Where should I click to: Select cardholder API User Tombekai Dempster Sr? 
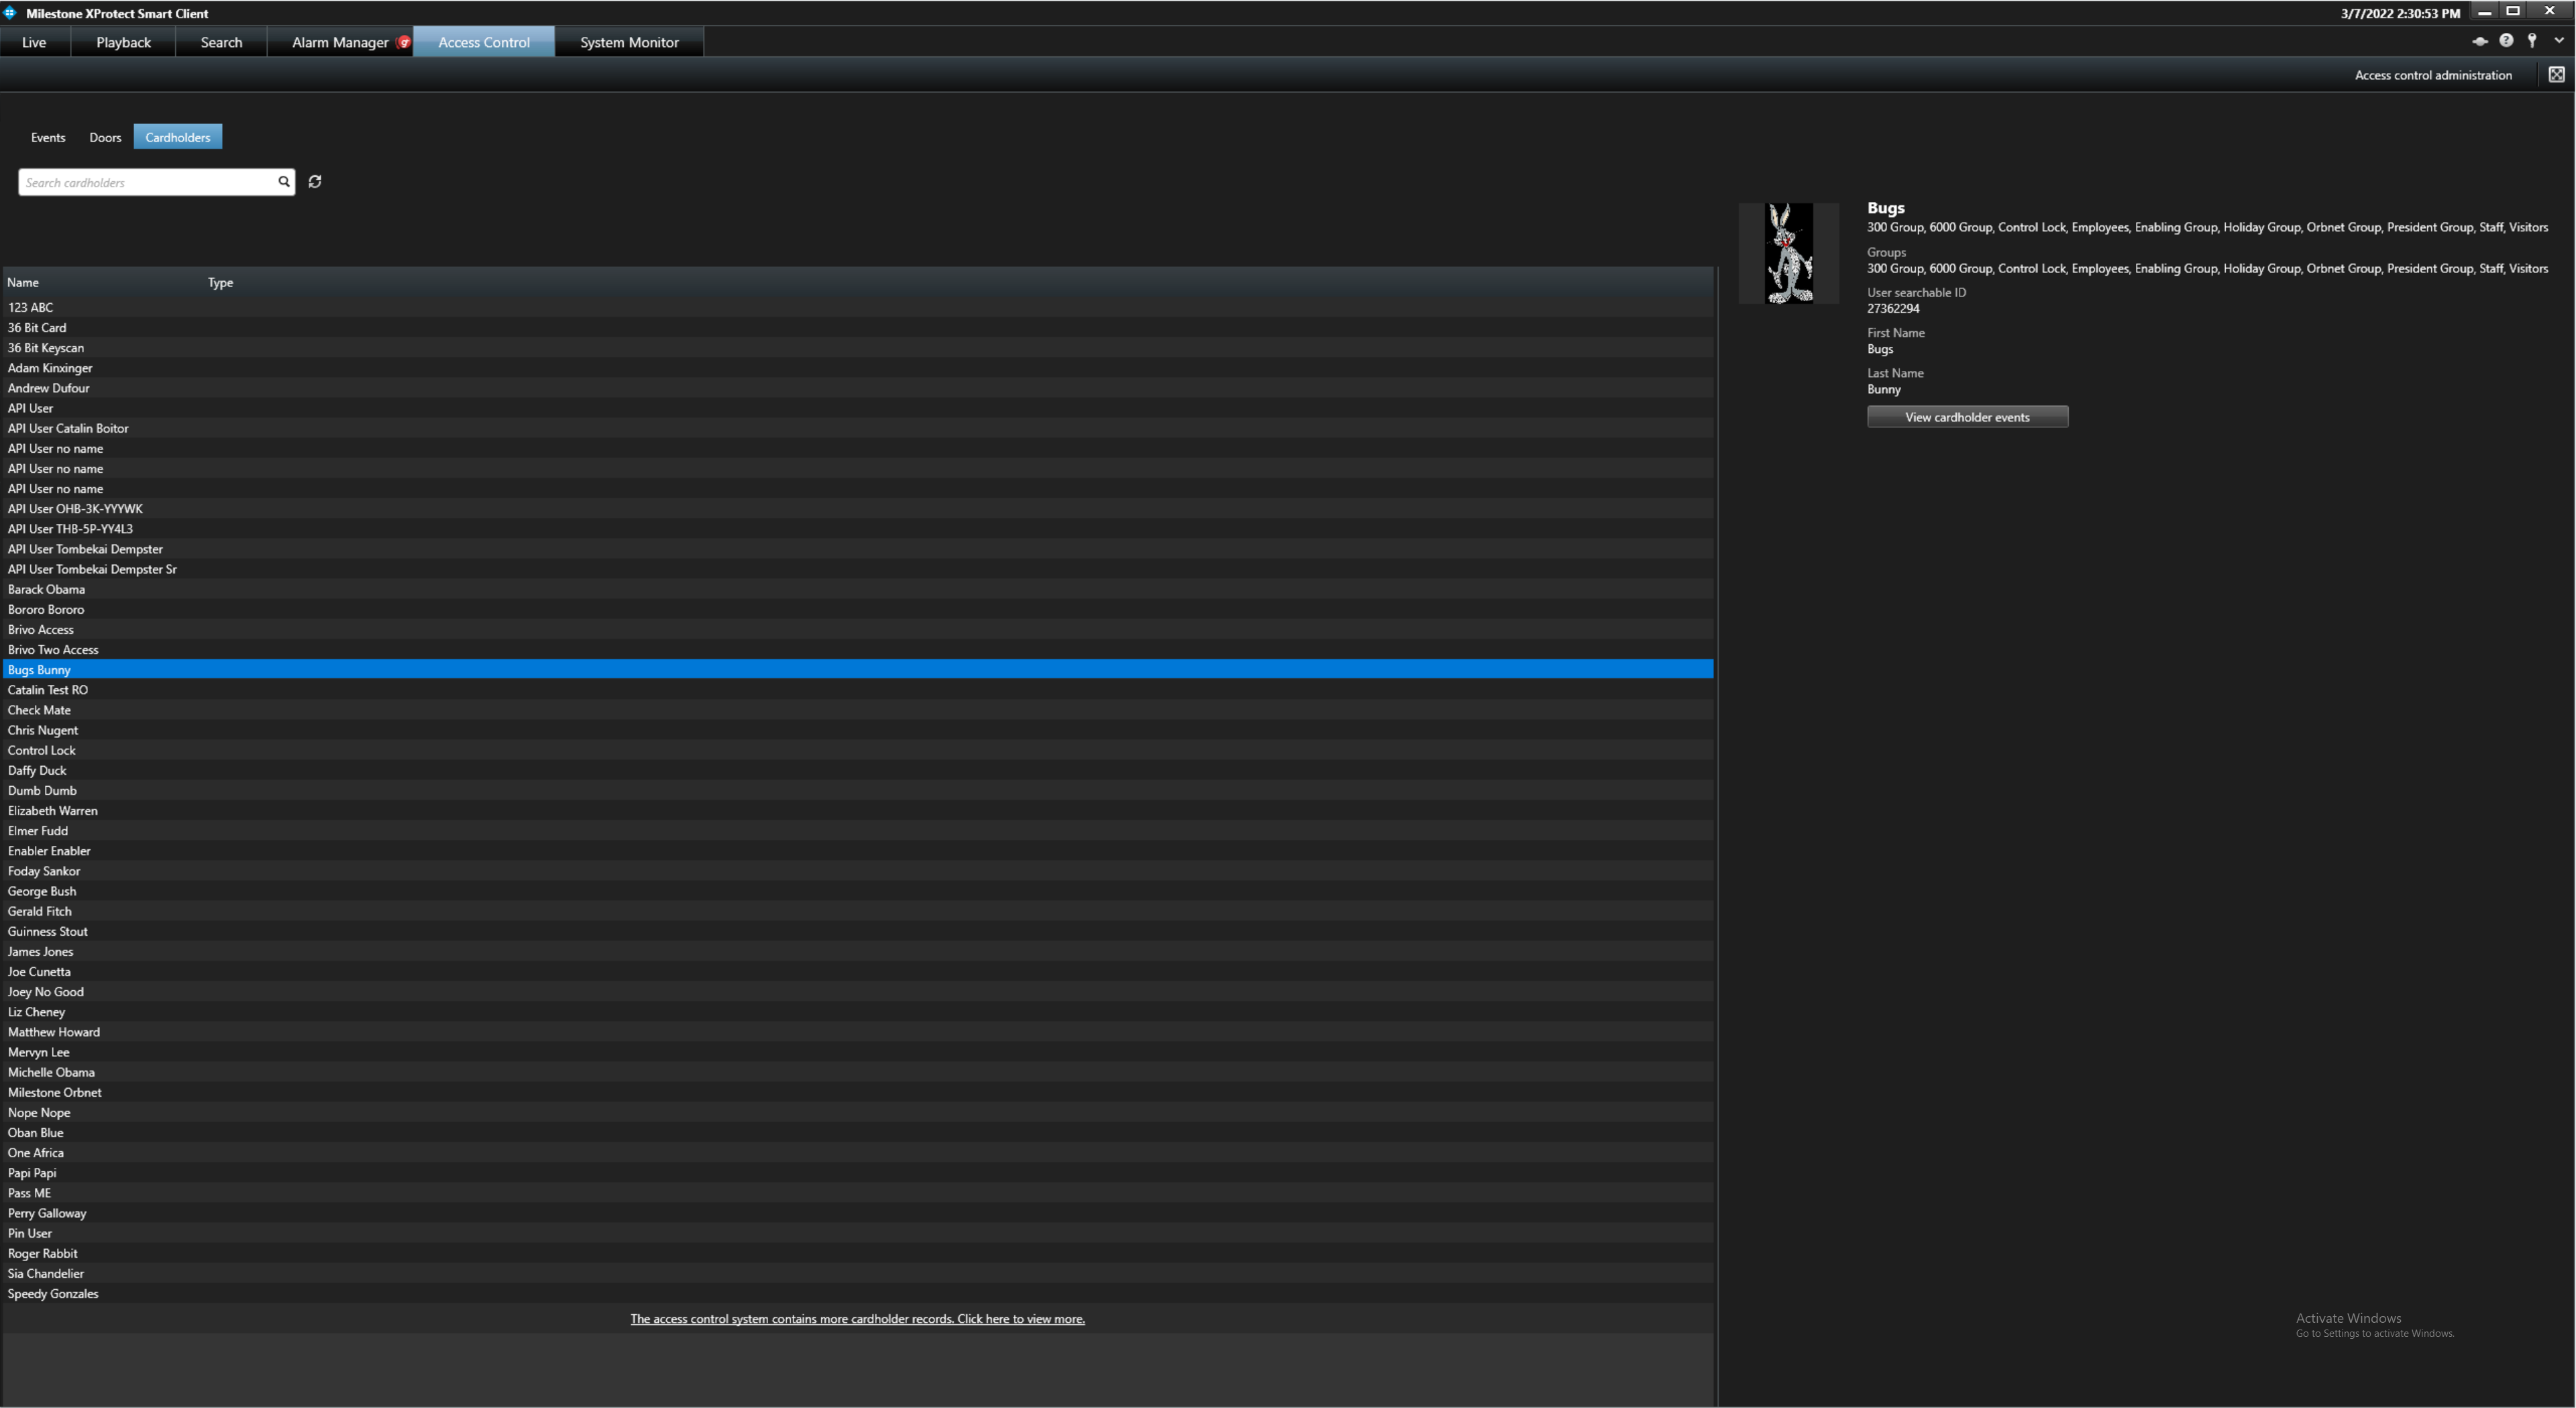[858, 569]
